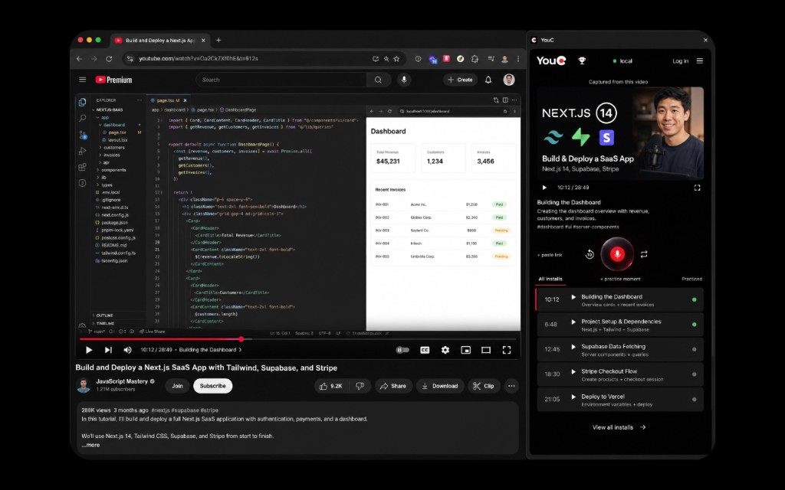785x490 pixels.
Task: Go to YouTube Premium home logo
Action: tap(113, 80)
